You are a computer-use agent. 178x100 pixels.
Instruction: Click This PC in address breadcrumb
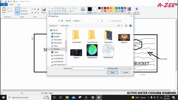[x=68, y=21]
